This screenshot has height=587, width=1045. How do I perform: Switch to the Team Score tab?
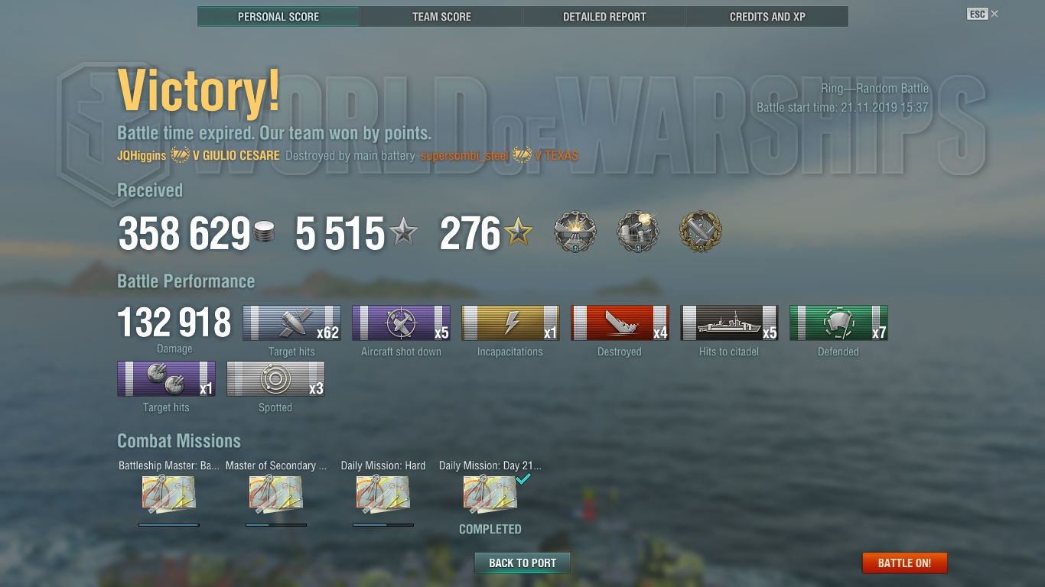point(441,17)
